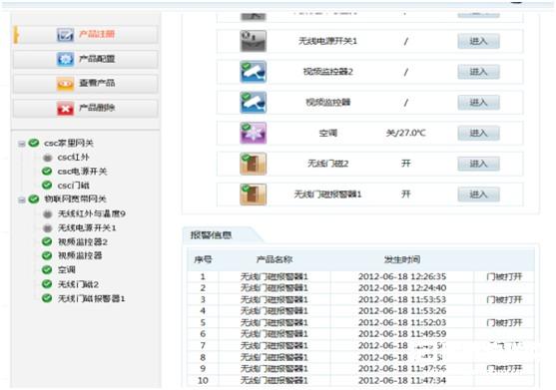Screen dimensions: 556x390
Task: Click the 产品名称 column header
Action: click(275, 259)
